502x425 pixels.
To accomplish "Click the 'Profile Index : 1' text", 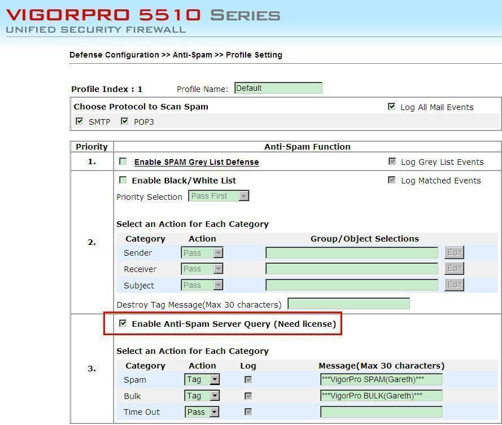I will (107, 89).
